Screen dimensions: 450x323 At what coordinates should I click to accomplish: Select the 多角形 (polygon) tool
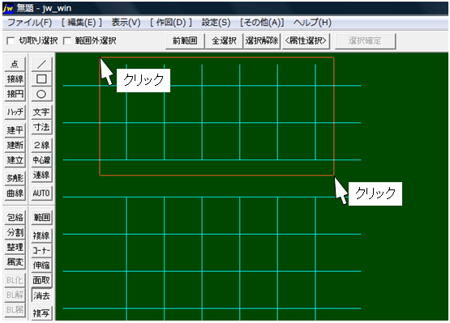(x=15, y=178)
